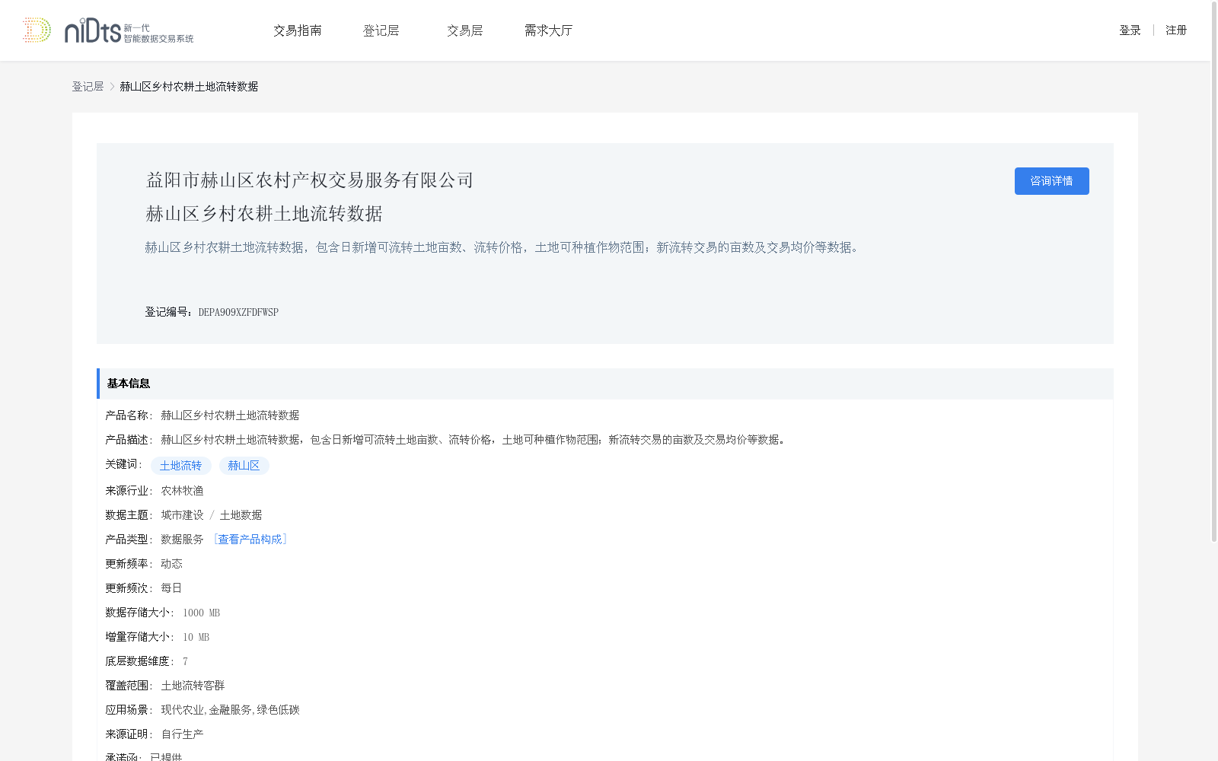The height and width of the screenshot is (761, 1218).
Task: Click the page vertical scrollbar
Action: pyautogui.click(x=1214, y=274)
